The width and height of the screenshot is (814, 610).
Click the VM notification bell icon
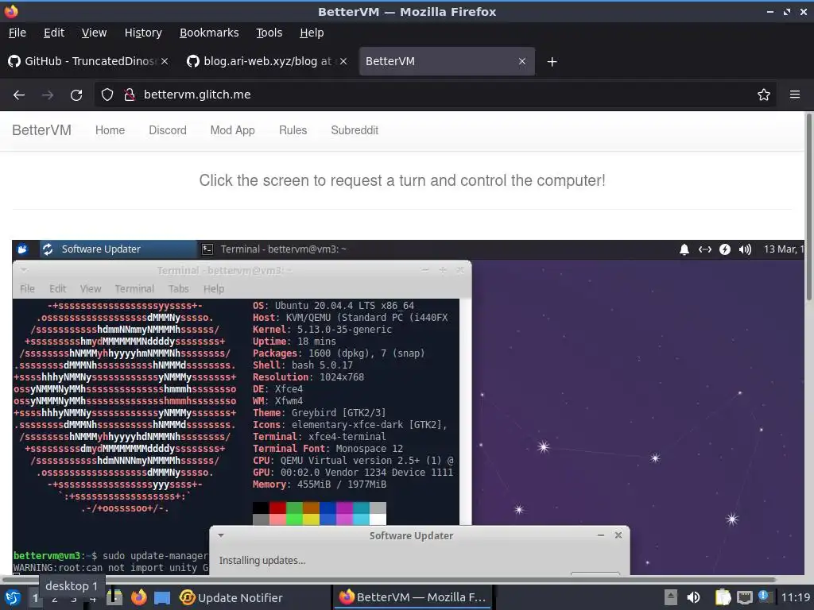coord(684,249)
